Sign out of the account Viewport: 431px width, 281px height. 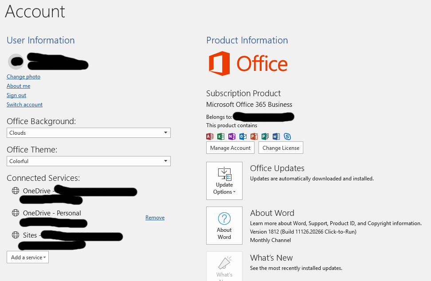16,95
